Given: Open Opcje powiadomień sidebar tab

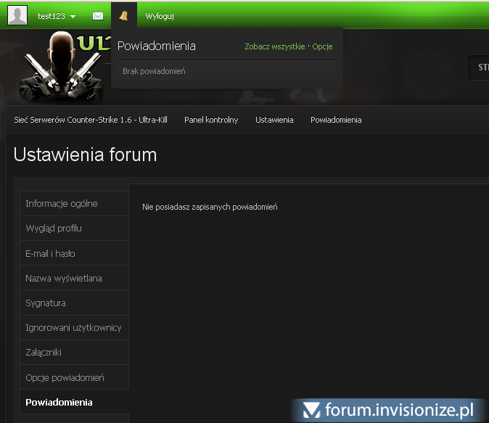Looking at the screenshot, I should 65,377.
